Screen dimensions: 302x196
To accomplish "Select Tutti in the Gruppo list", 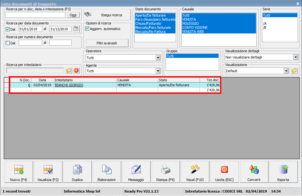I will (x=192, y=56).
